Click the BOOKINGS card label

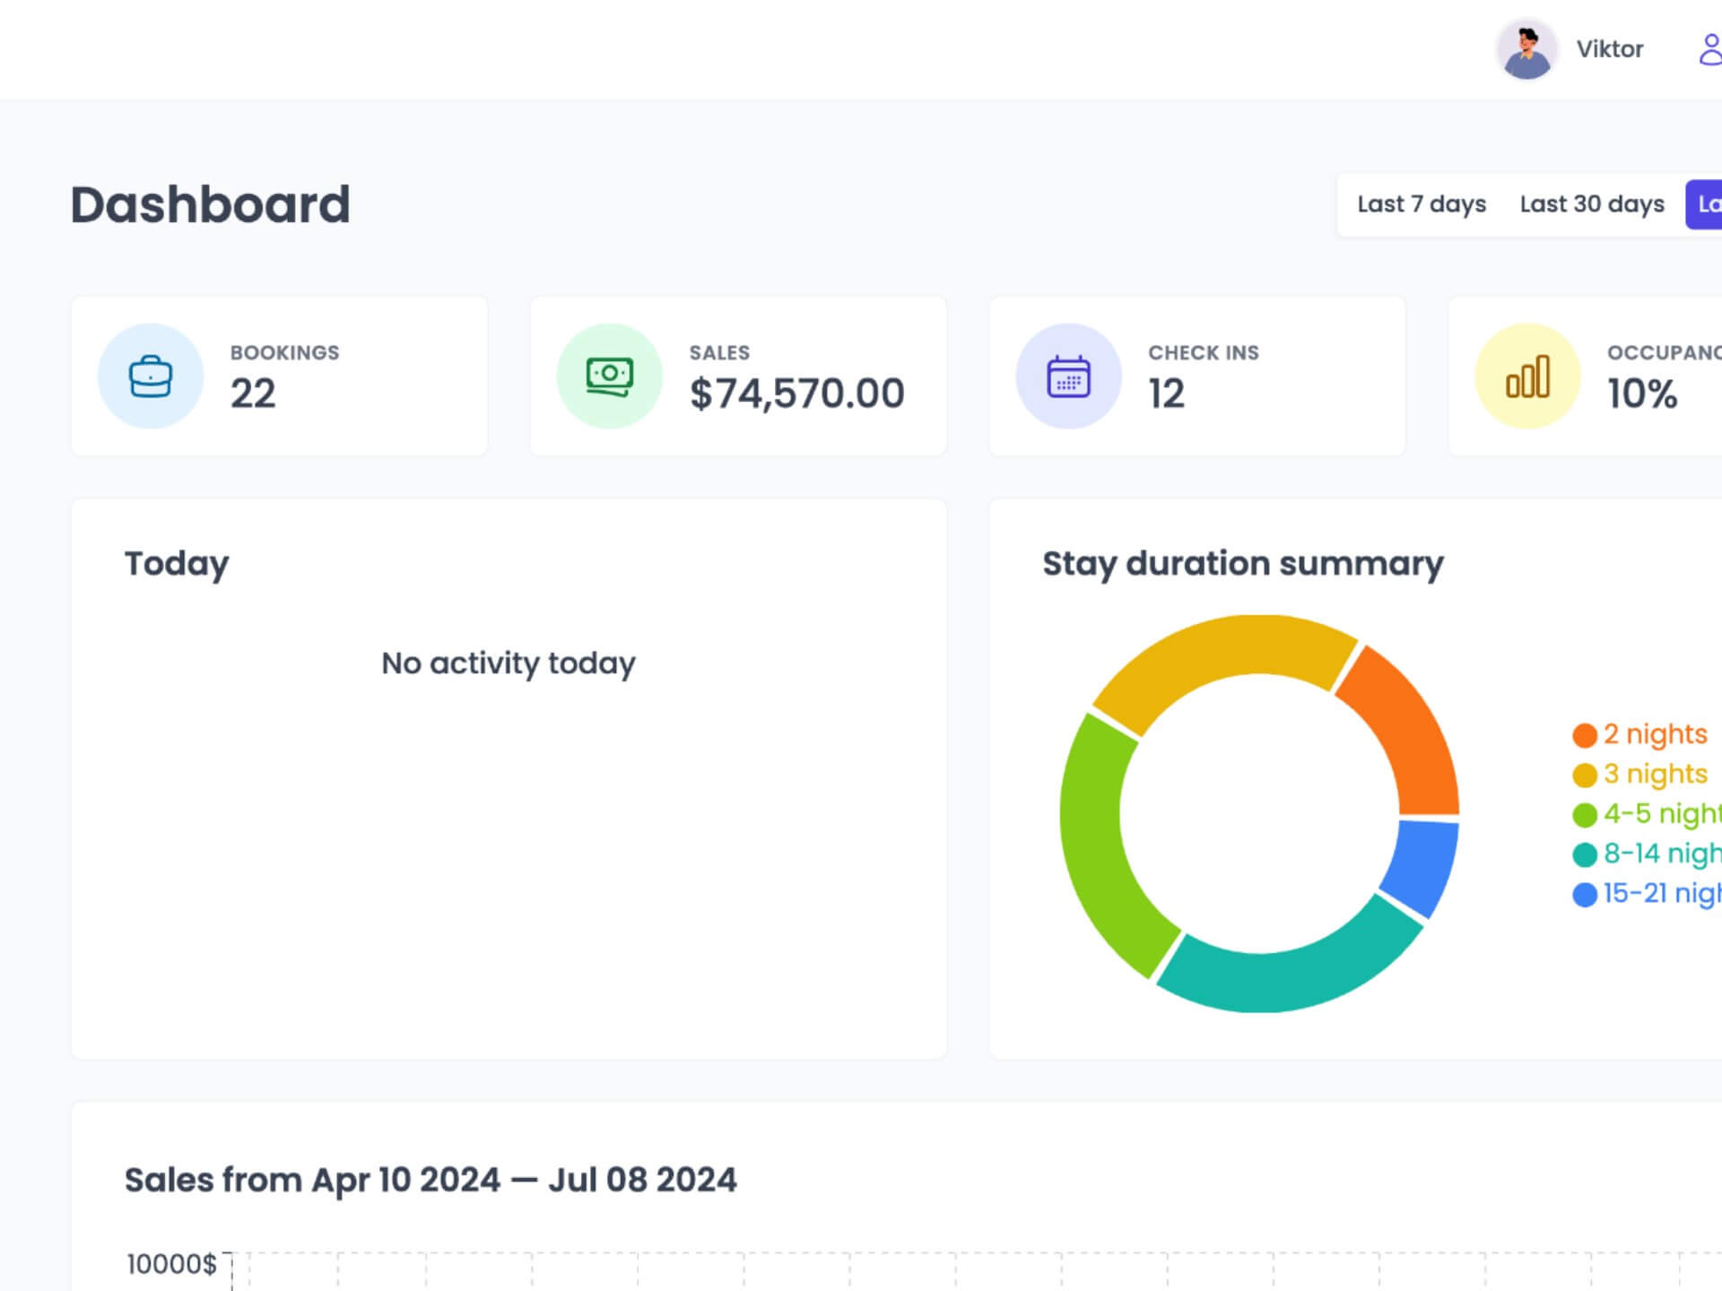tap(284, 353)
